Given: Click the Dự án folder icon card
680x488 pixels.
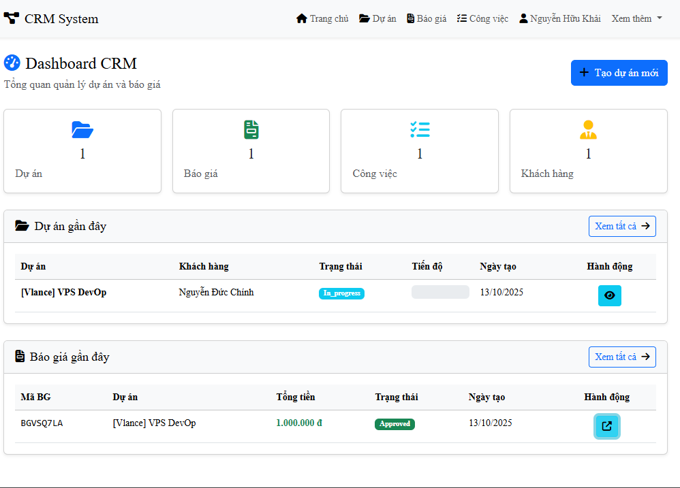Looking at the screenshot, I should 82,130.
